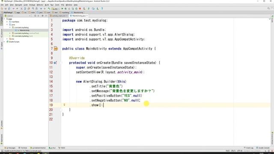The image size is (274, 154).
Task: Open the Build menu
Action: [x=47, y=5]
